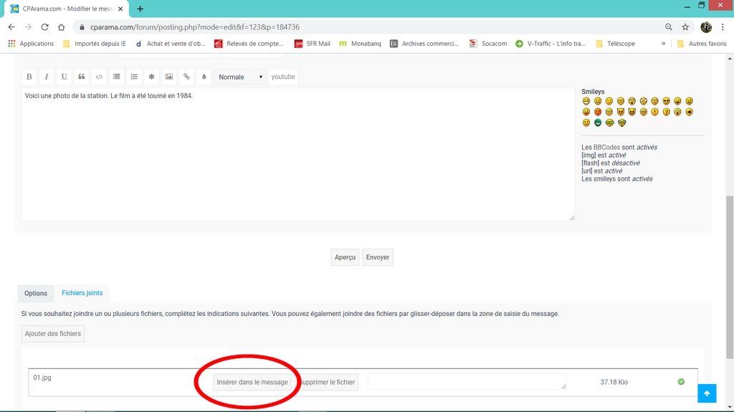Open the Archives commerci... bookmark
The width and height of the screenshot is (734, 412).
point(424,44)
